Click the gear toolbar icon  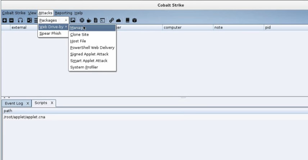[x=82, y=20]
